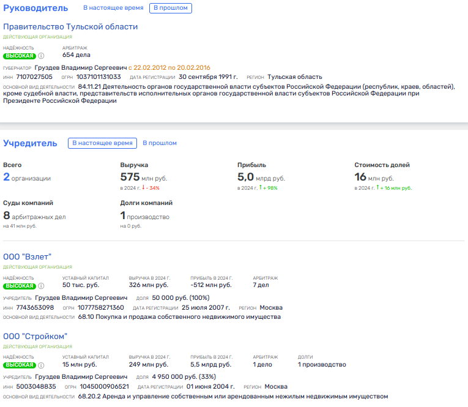468x407 pixels.
Task: View "7 дел" arbitration for ООО Взлет
Action: pyautogui.click(x=262, y=285)
